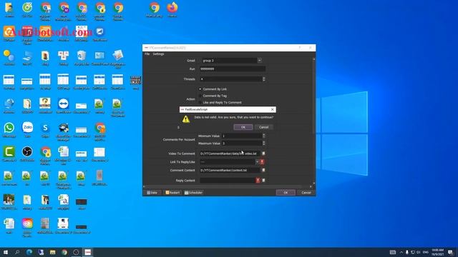Screen dimensions: 458x257
Task: Open the Windows Start menu
Action: pos(6,252)
